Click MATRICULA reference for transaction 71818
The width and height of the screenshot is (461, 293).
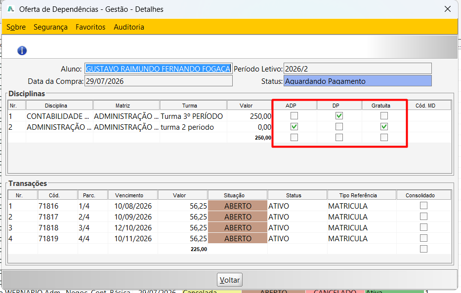[362, 228]
